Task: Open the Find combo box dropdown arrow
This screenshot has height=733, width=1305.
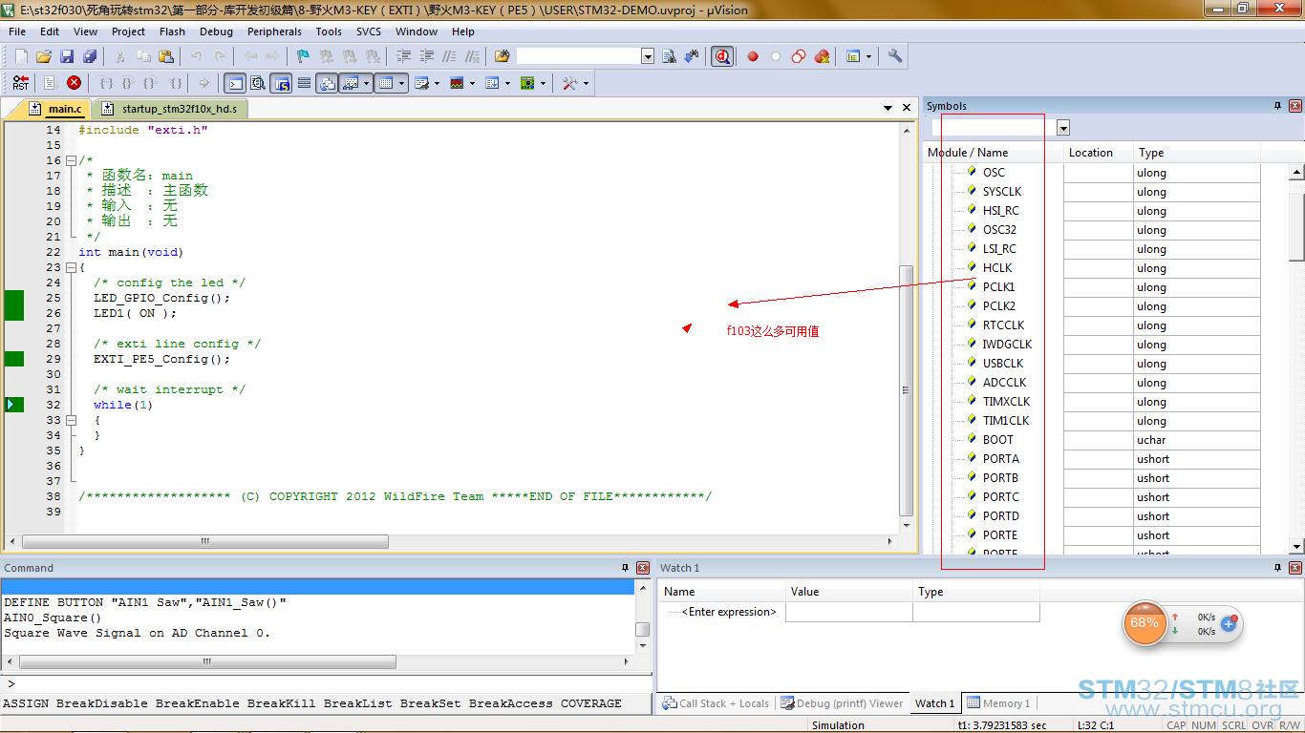Action: click(x=648, y=56)
